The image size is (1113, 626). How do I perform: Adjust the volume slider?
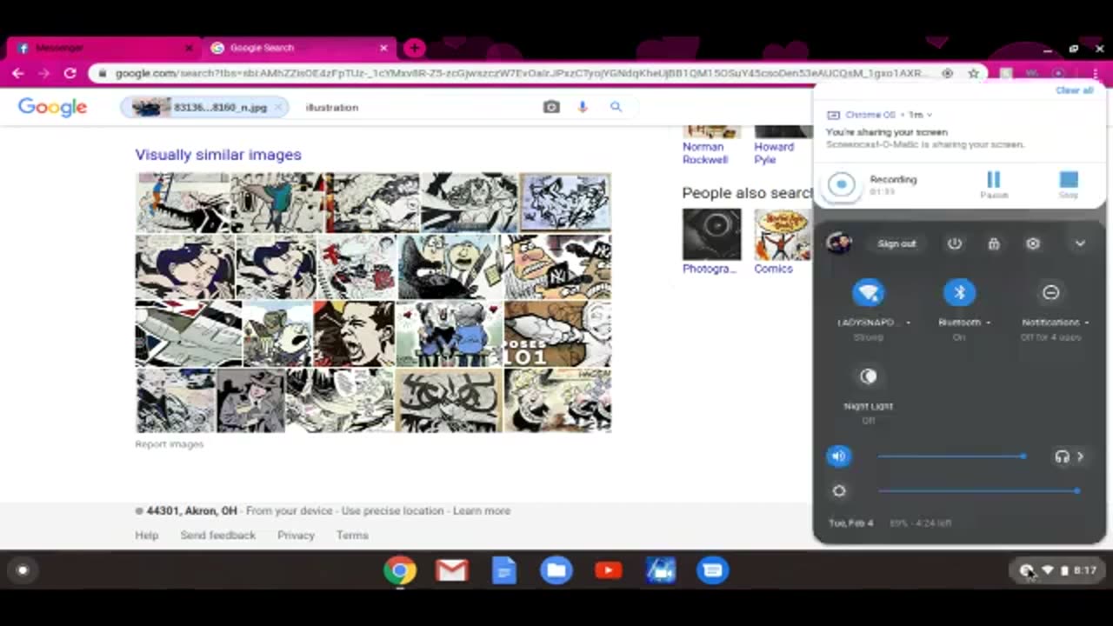pos(951,456)
